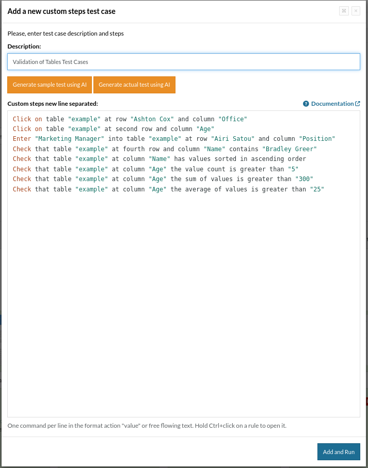Click the "25" value in average step
Image resolution: width=368 pixels, height=468 pixels.
pyautogui.click(x=317, y=189)
